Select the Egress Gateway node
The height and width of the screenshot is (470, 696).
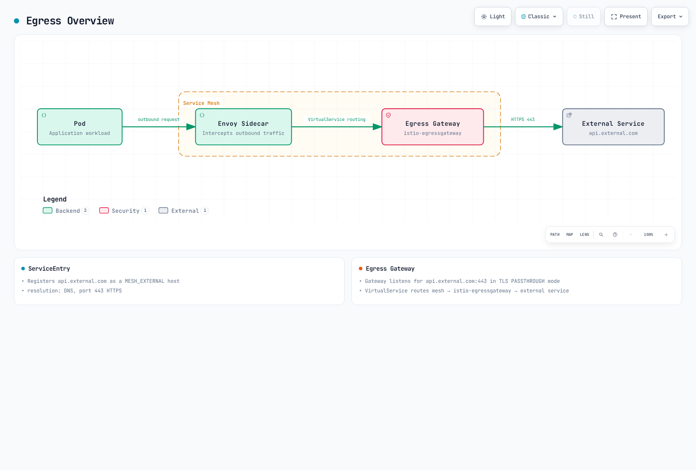pos(432,127)
